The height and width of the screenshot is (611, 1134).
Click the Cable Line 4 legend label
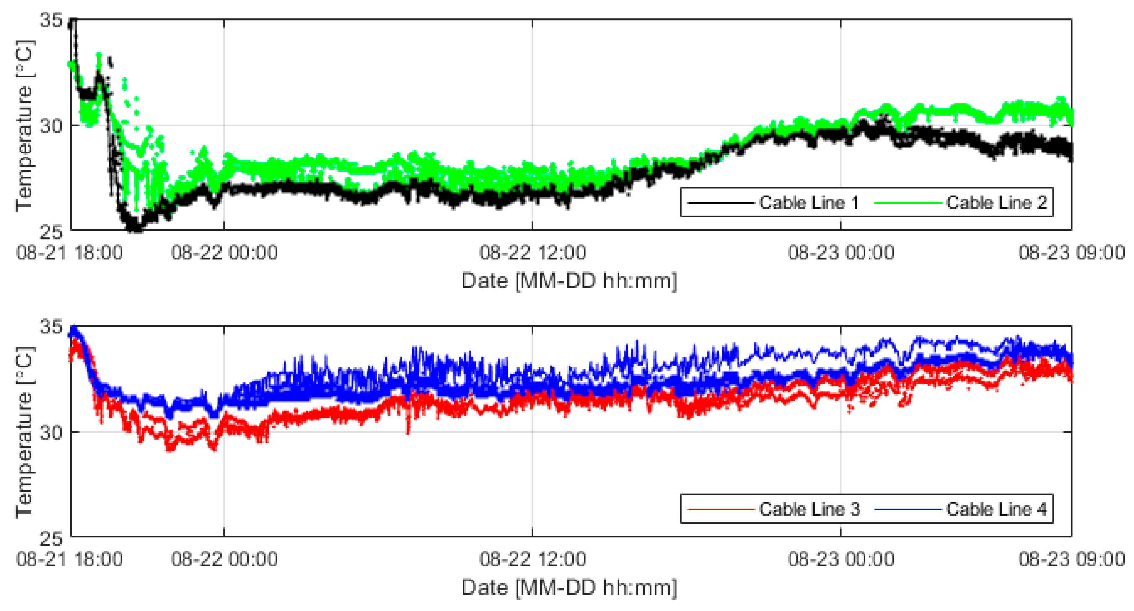pyautogui.click(x=997, y=509)
